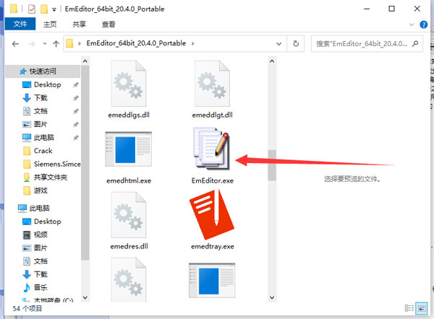Open Desktop under Quick access
Screen dimensions: 434x319
tap(47, 84)
